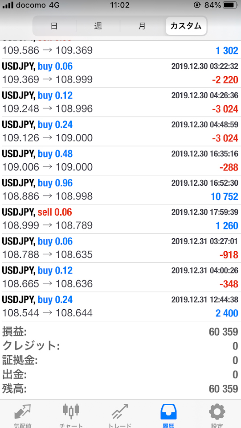Open the buy 0.96 trade with profit 10 752

pyautogui.click(x=120, y=190)
